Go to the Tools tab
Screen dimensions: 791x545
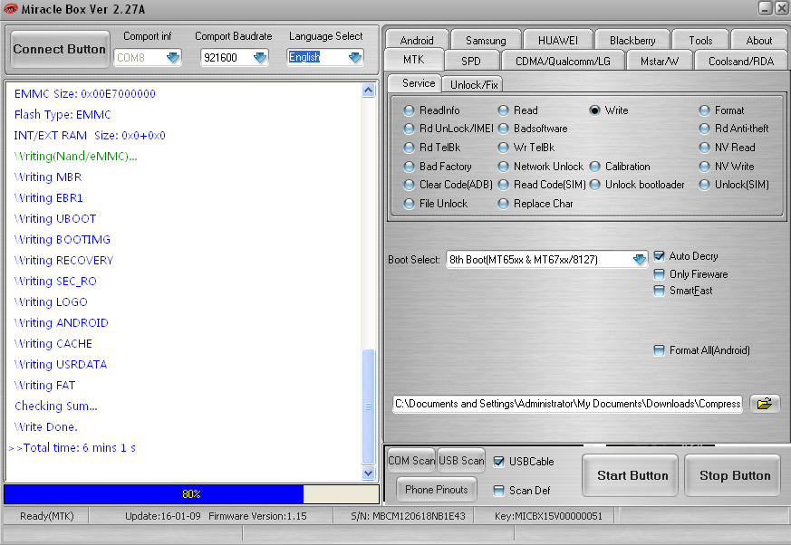[700, 40]
